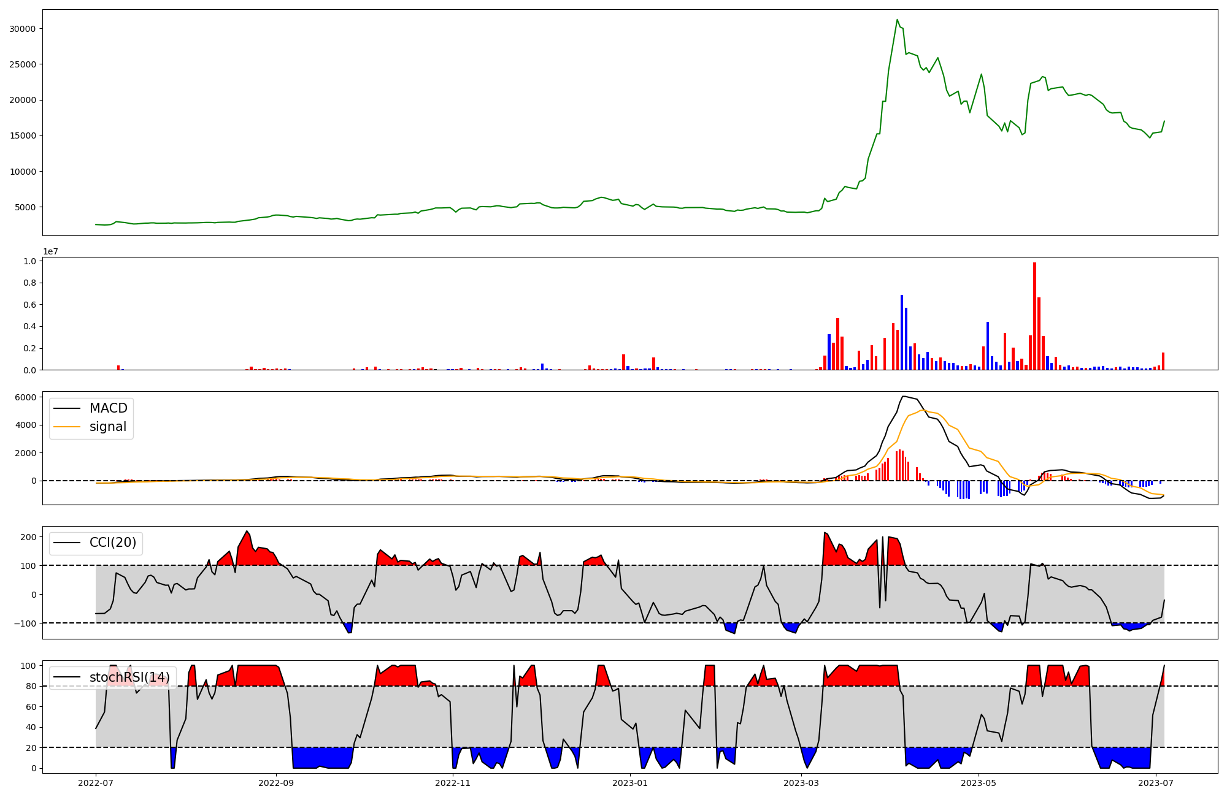Click the tallest red volume bar
The height and width of the screenshot is (797, 1227).
1034,316
